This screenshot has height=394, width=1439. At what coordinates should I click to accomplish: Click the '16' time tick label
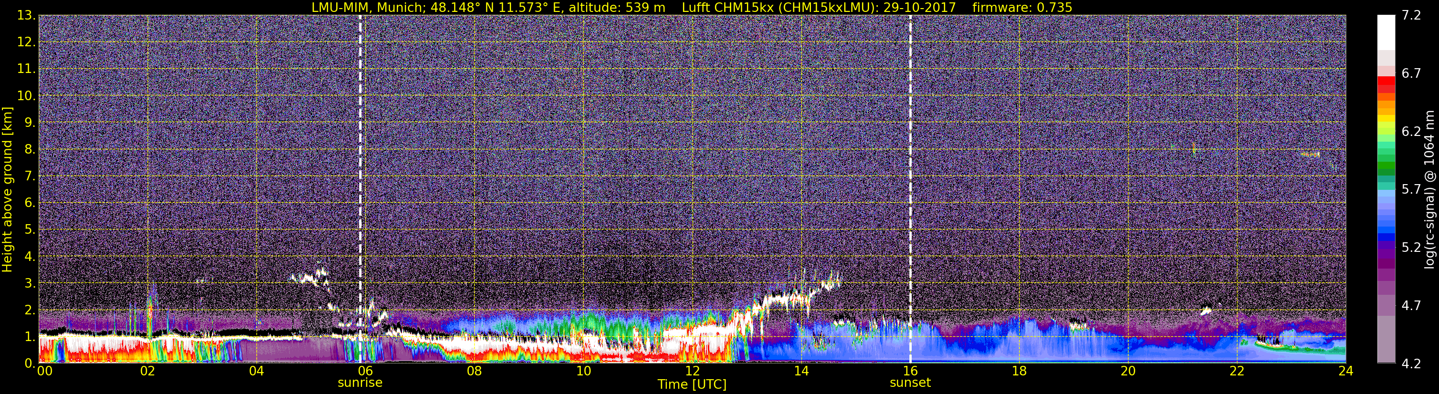point(910,371)
